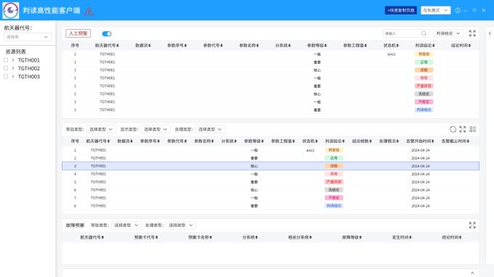The height and width of the screenshot is (277, 494).
Task: Expand the TGTH002 tree node
Action: (x=13, y=68)
